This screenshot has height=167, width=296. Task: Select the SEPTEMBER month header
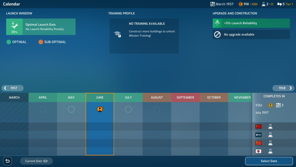(x=185, y=98)
